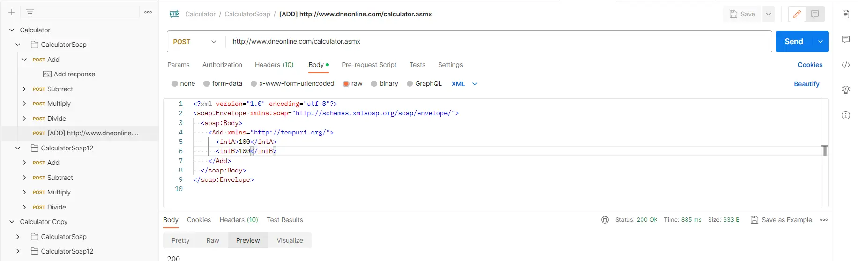Switch to the Params tab
This screenshot has width=858, height=261.
pyautogui.click(x=179, y=65)
